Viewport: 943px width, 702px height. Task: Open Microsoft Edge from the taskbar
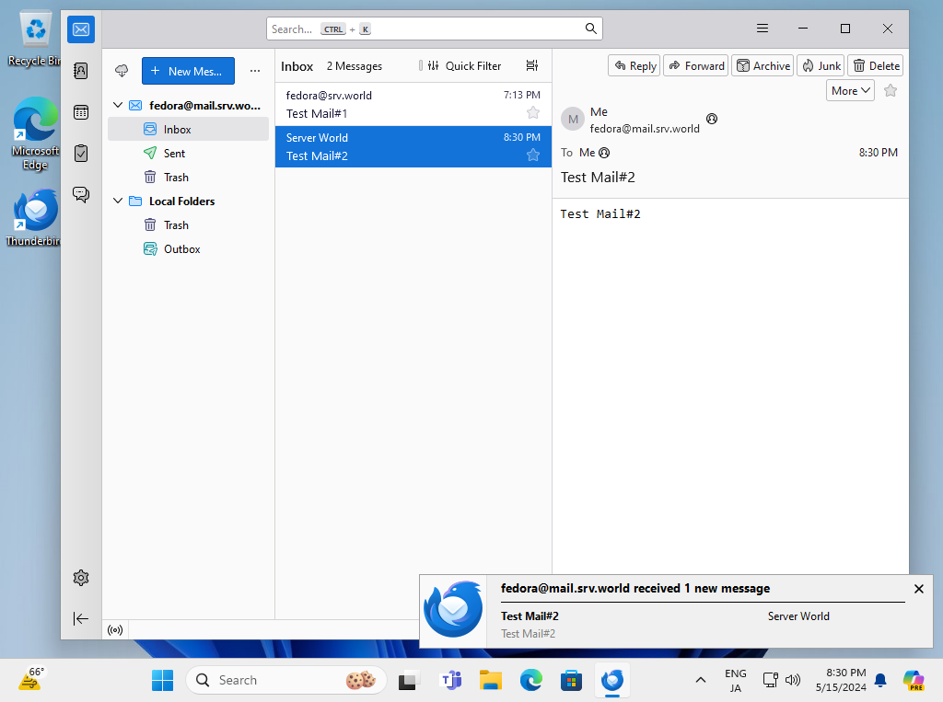531,681
